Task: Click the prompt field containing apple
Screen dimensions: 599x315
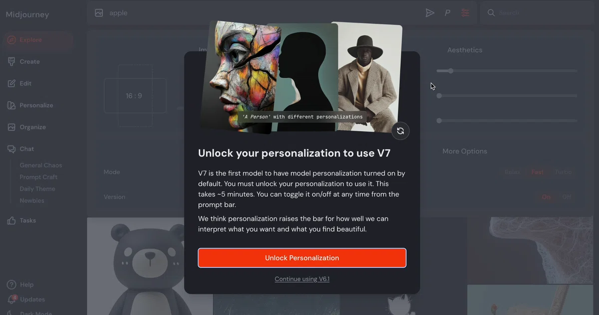Action: pyautogui.click(x=265, y=13)
